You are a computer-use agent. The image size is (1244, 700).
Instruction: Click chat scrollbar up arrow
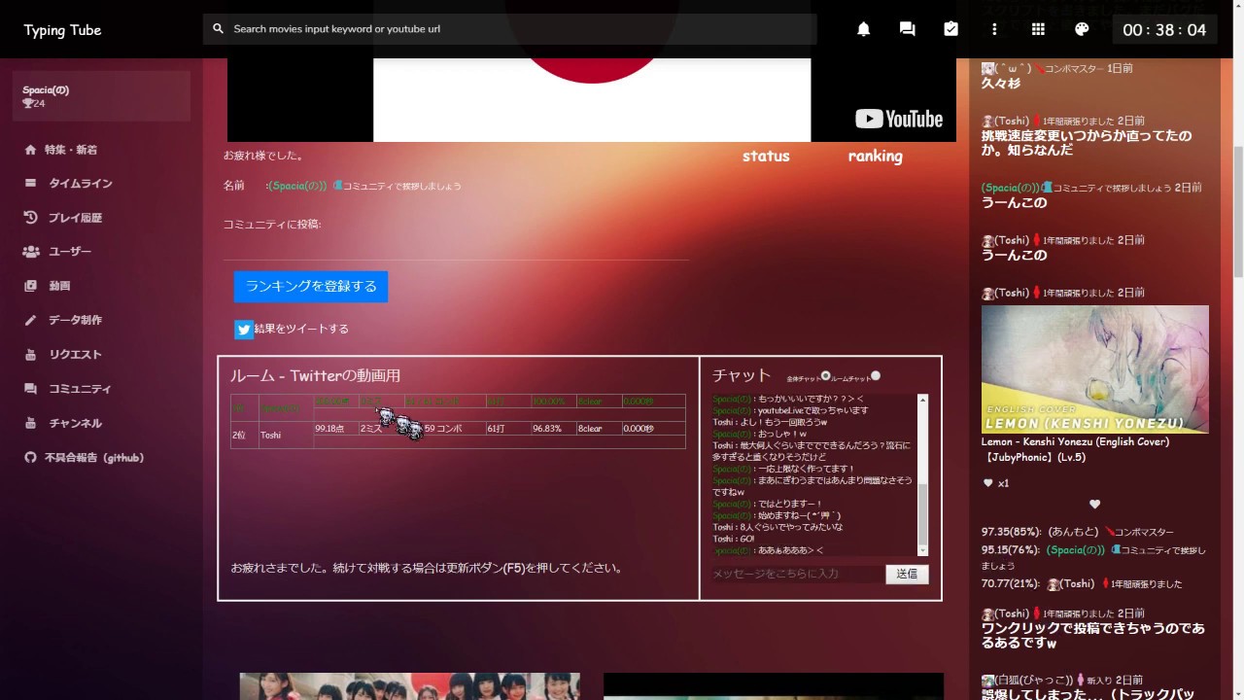click(922, 400)
